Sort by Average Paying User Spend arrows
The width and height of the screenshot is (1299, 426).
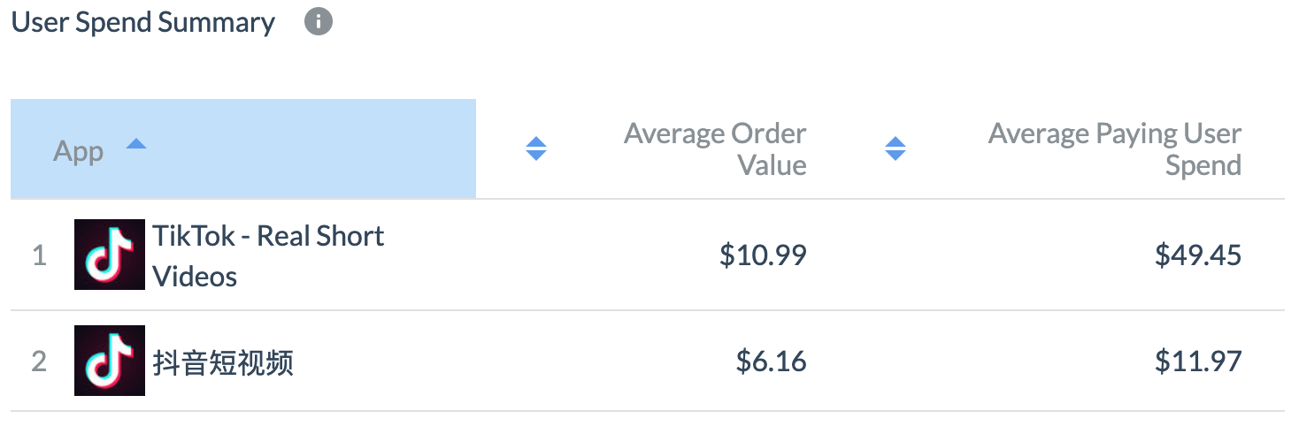[x=895, y=148]
